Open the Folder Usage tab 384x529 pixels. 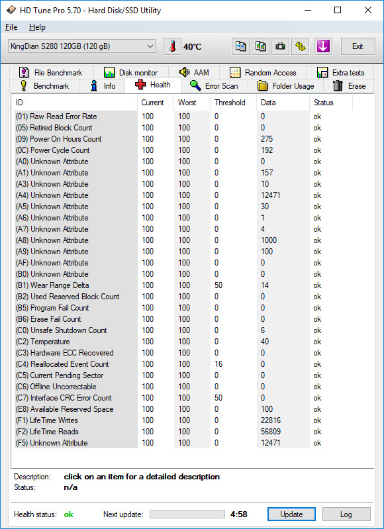[x=285, y=86]
